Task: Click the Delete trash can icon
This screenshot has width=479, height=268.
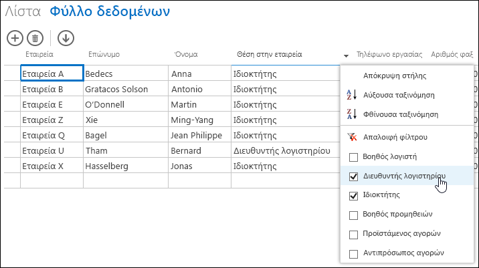Action: point(35,38)
